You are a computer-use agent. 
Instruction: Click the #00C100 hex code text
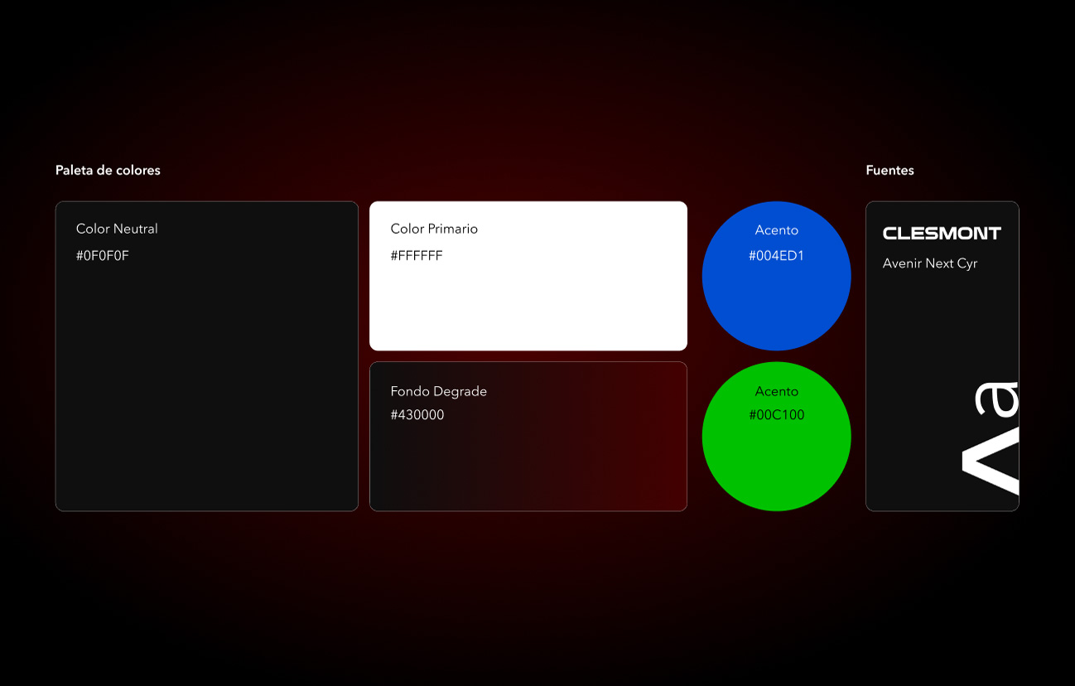(776, 415)
